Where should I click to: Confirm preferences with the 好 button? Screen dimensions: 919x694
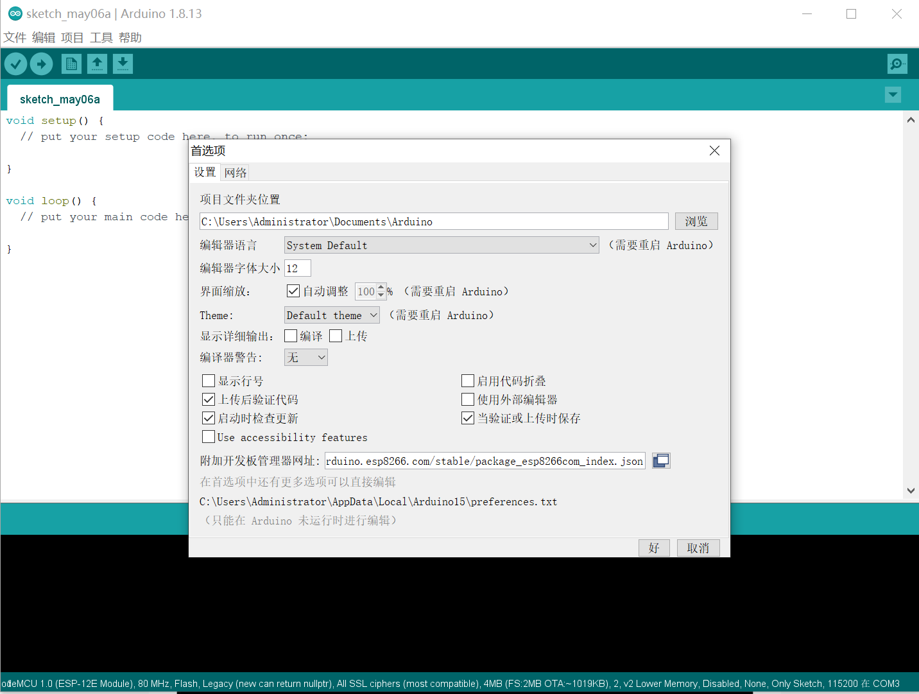654,548
